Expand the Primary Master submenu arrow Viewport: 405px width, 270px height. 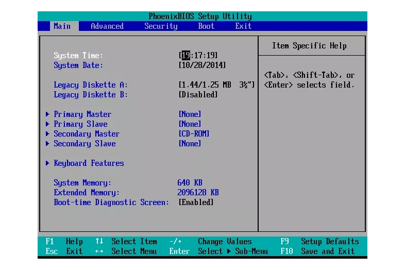[x=47, y=114]
